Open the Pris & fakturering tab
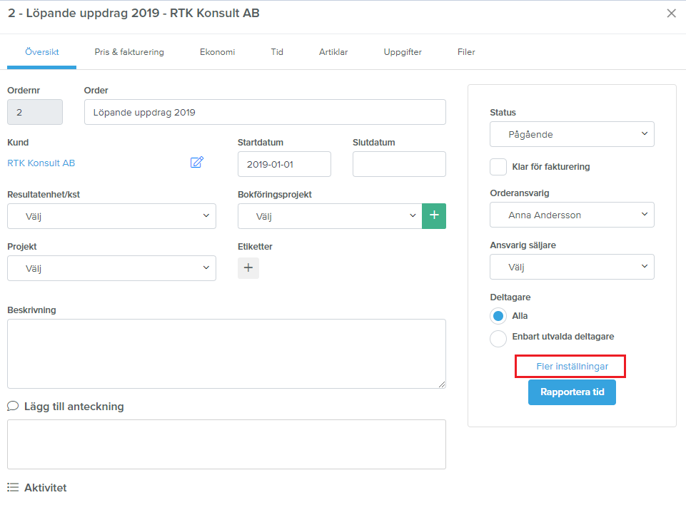Viewport: 686px width, 515px height. 129,52
